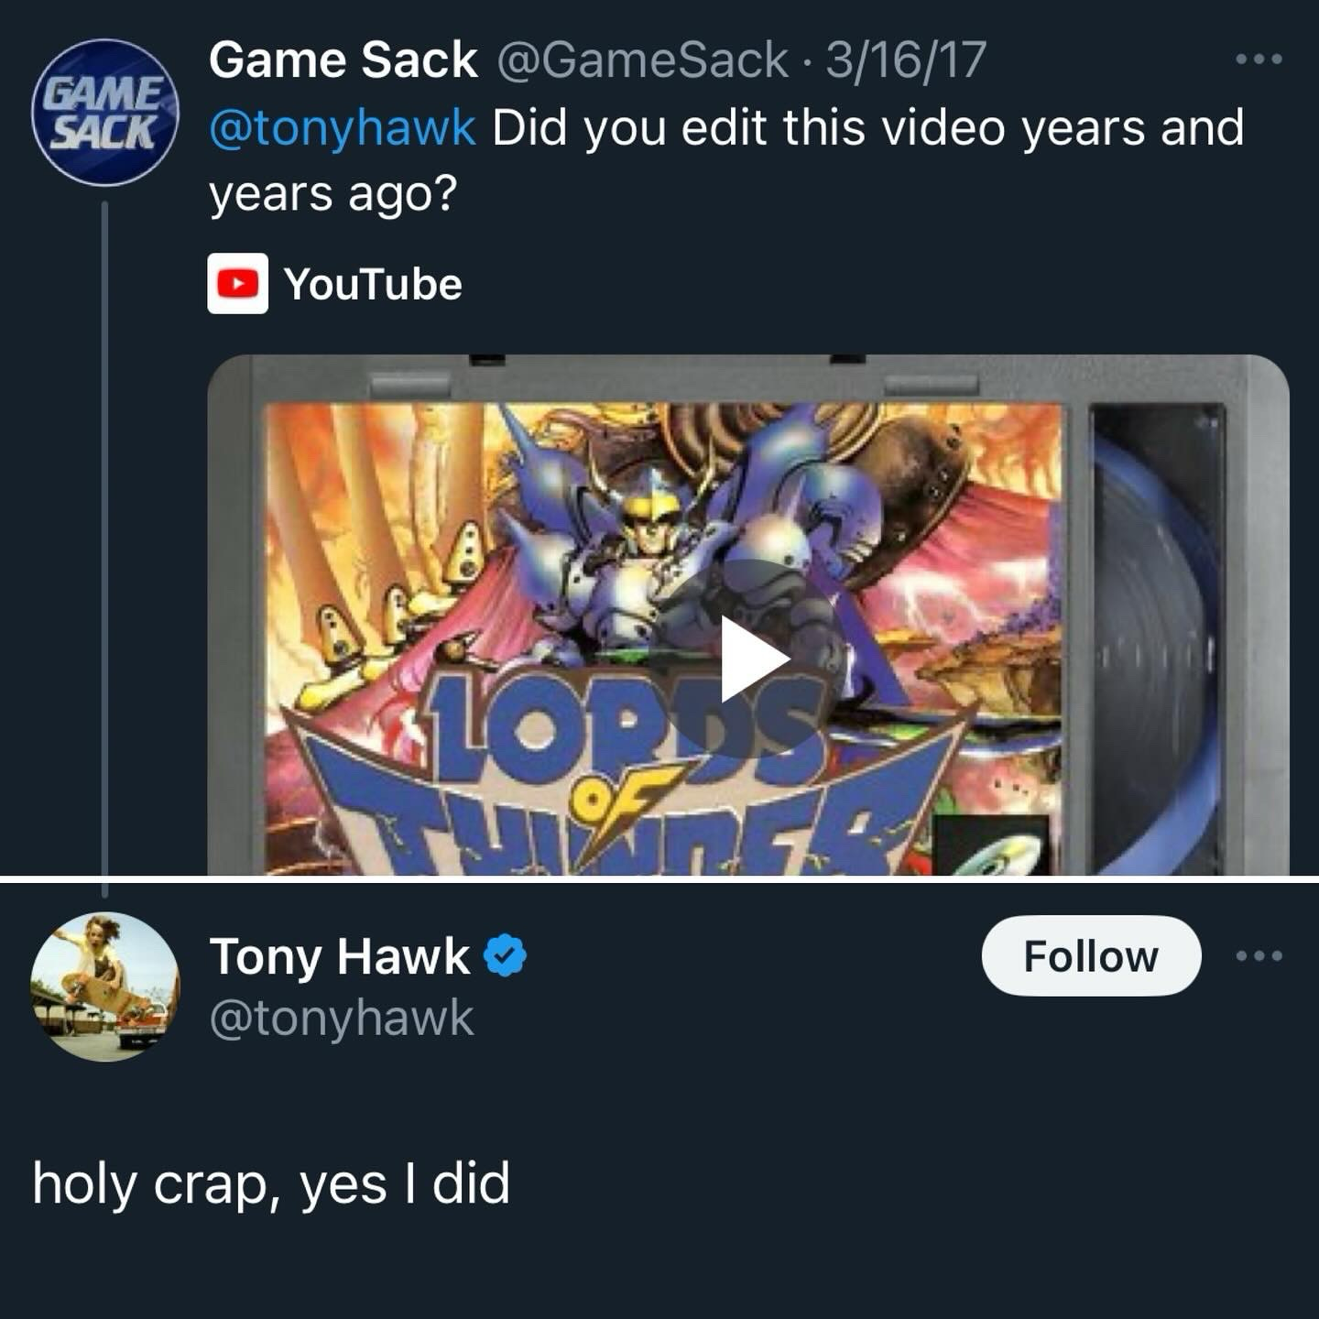Screen dimensions: 1319x1319
Task: Open Tony Hawk's skateboarding profile picture
Action: (104, 987)
